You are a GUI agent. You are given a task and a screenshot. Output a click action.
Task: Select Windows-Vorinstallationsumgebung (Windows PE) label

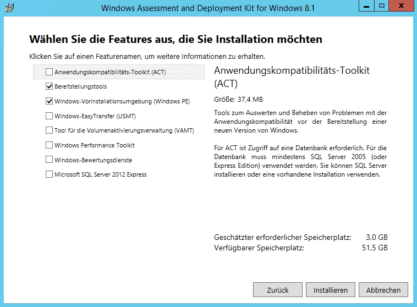(x=122, y=101)
